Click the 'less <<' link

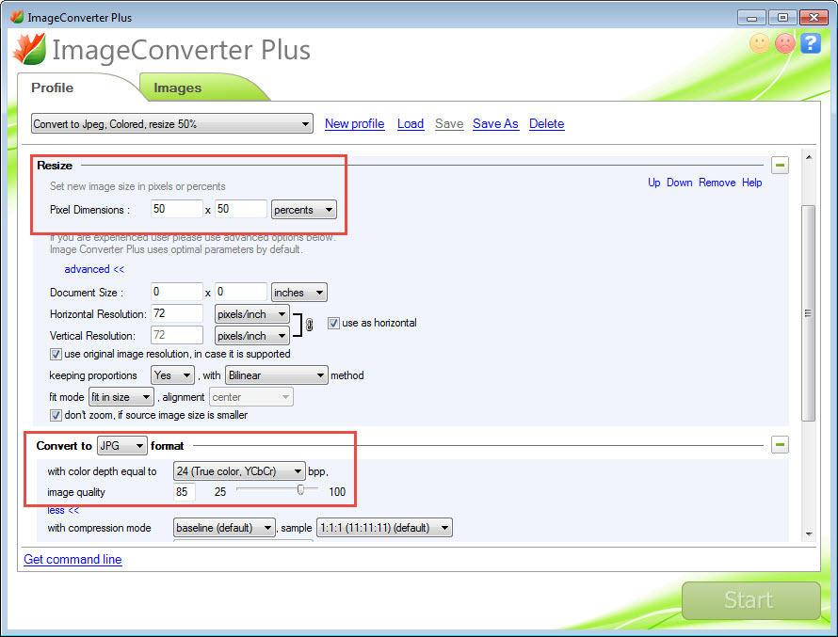pos(63,511)
